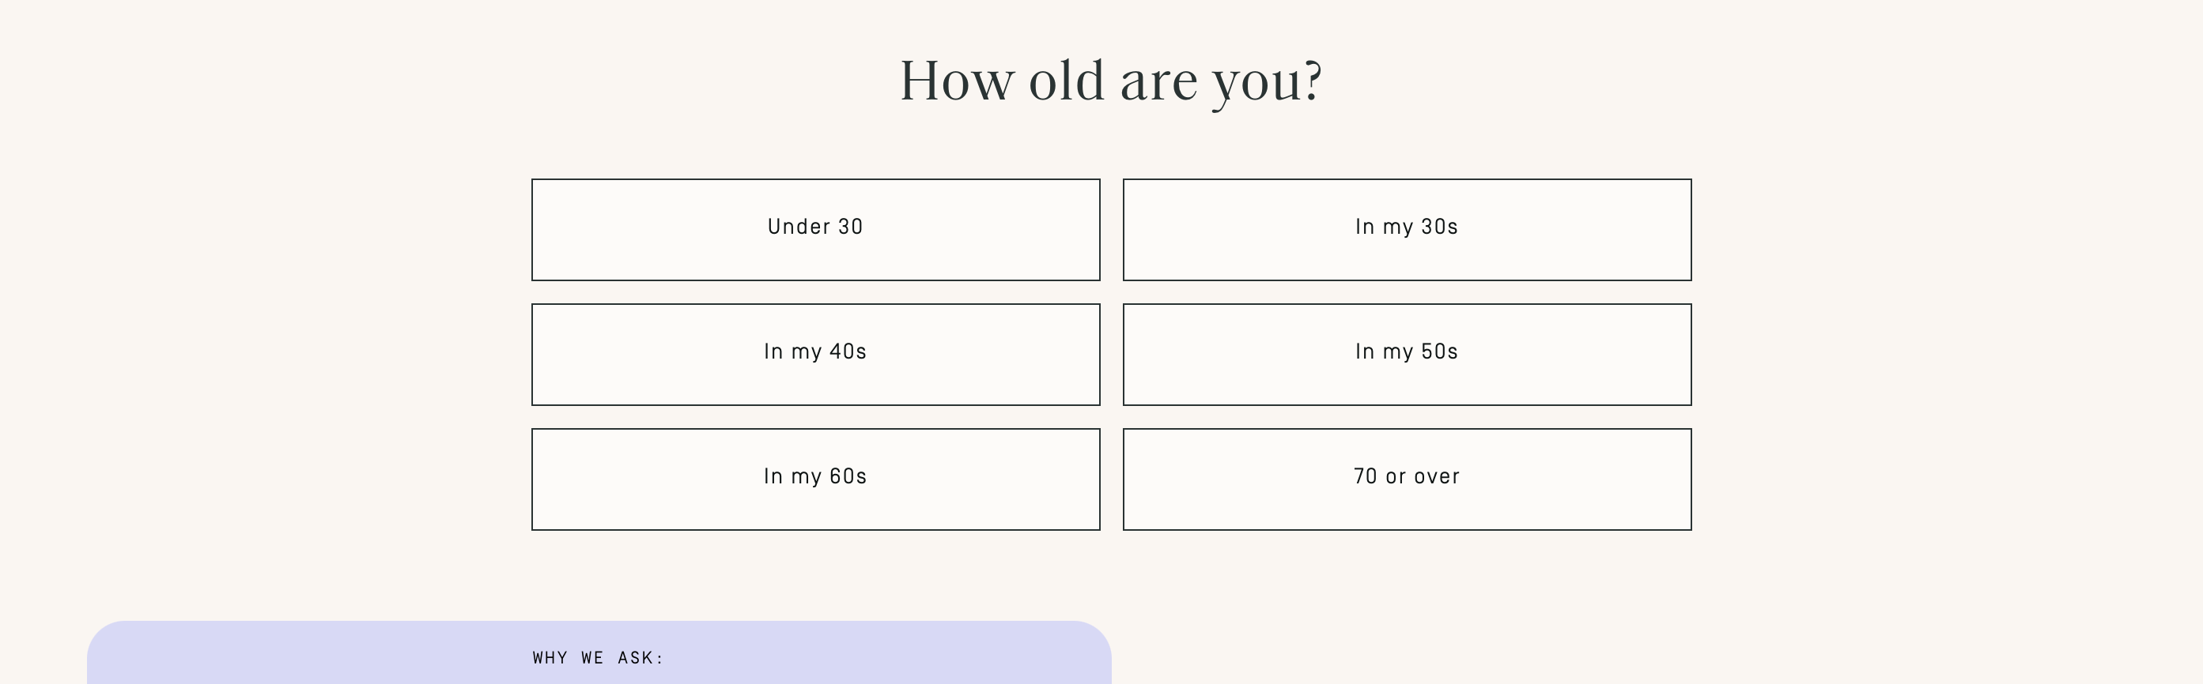Select "In my 50s" age range
This screenshot has width=2203, height=684.
(1406, 354)
